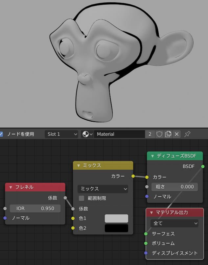Click the ミックス カラー output socket
This screenshot has height=265, width=208.
[133, 176]
